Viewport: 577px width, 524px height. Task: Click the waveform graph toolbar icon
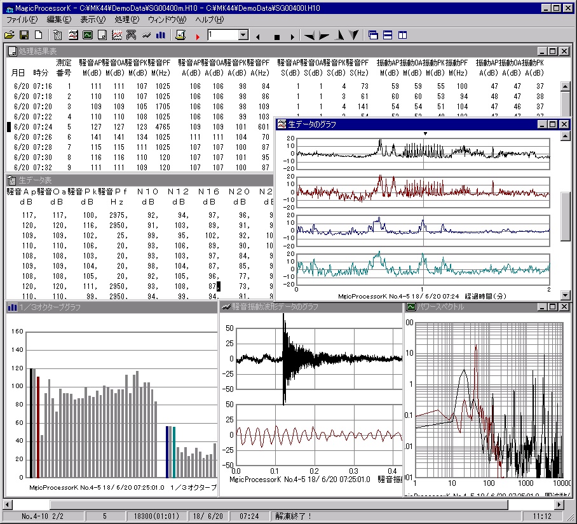pos(147,35)
